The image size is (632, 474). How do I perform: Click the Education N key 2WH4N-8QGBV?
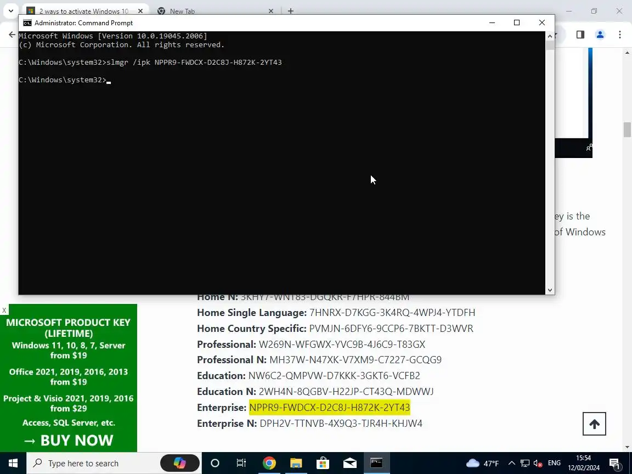[x=346, y=391]
